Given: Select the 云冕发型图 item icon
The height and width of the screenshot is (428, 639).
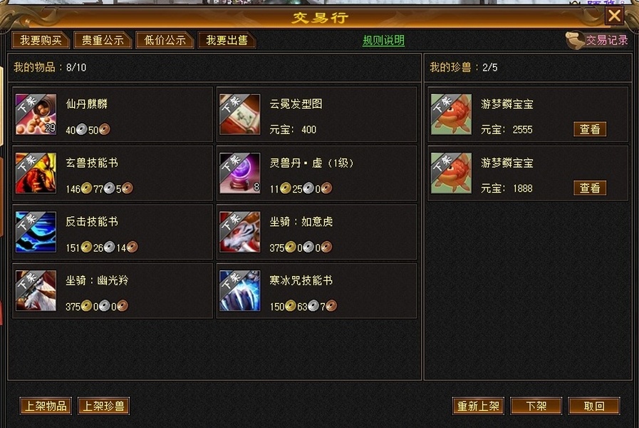Looking at the screenshot, I should tap(239, 114).
